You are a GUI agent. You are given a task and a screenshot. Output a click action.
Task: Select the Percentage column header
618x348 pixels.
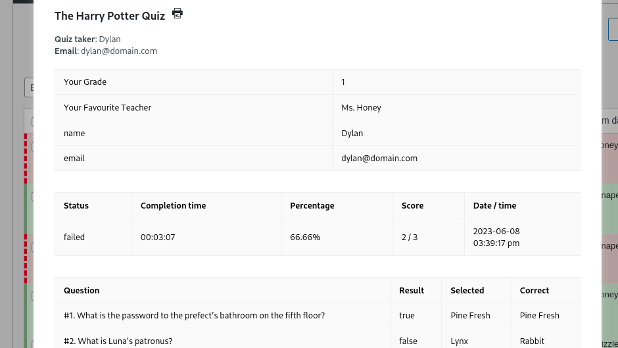[312, 205]
